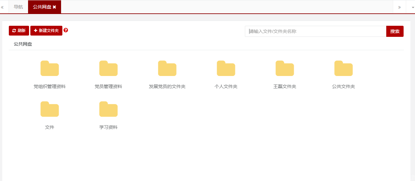Open the 个人文件夹 folder icon

[226, 68]
